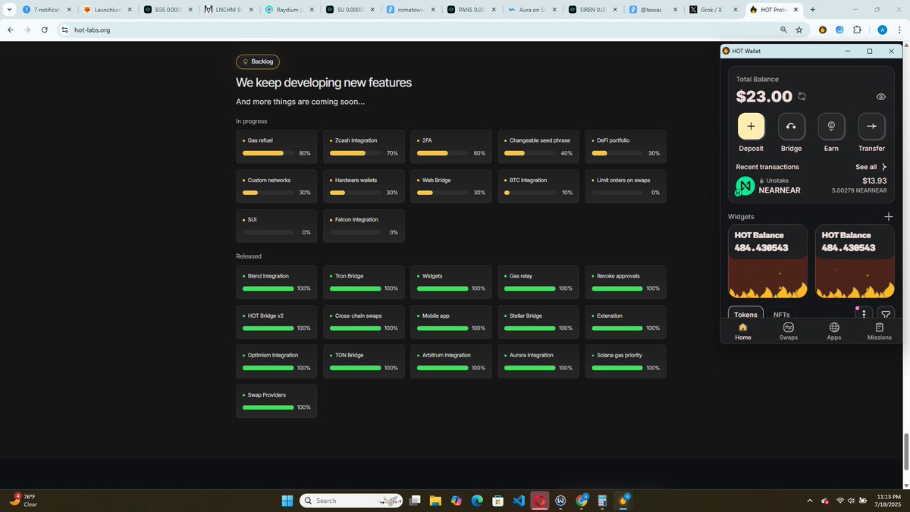The height and width of the screenshot is (512, 910).
Task: Open the three-dot options menu in wallet
Action: tap(863, 314)
